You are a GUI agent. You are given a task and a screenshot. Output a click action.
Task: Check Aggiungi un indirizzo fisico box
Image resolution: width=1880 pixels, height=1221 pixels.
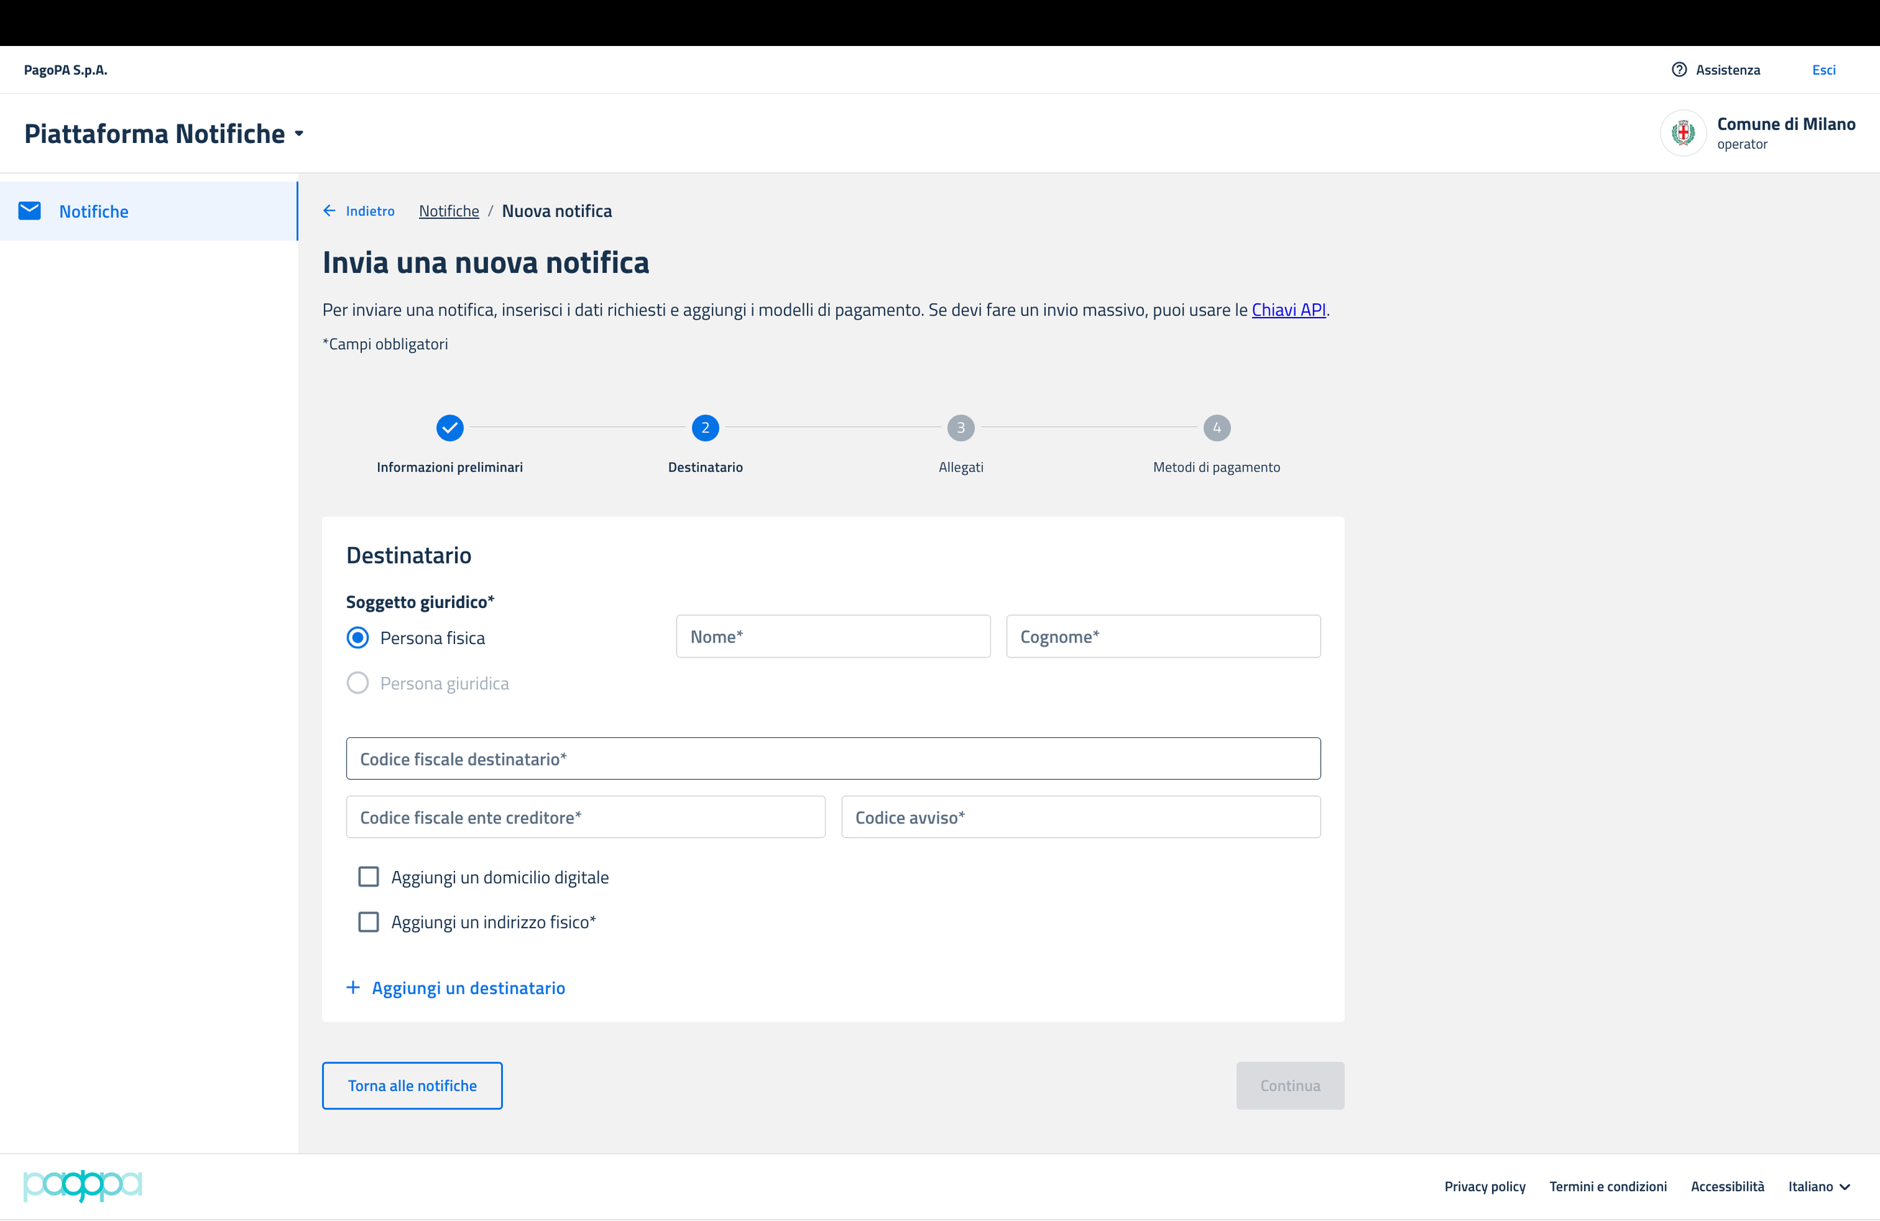tap(368, 921)
